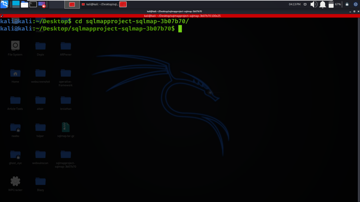Click the red terminal pane titlebar text
This screenshot has height=202, width=360.
pos(182,16)
